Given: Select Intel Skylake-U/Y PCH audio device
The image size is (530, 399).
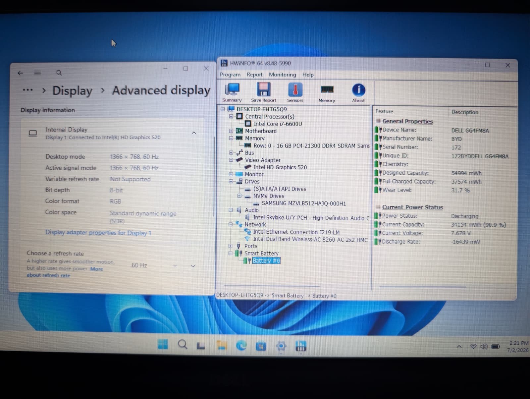Looking at the screenshot, I should coord(311,218).
